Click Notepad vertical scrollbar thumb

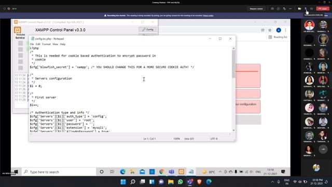coord(233,63)
